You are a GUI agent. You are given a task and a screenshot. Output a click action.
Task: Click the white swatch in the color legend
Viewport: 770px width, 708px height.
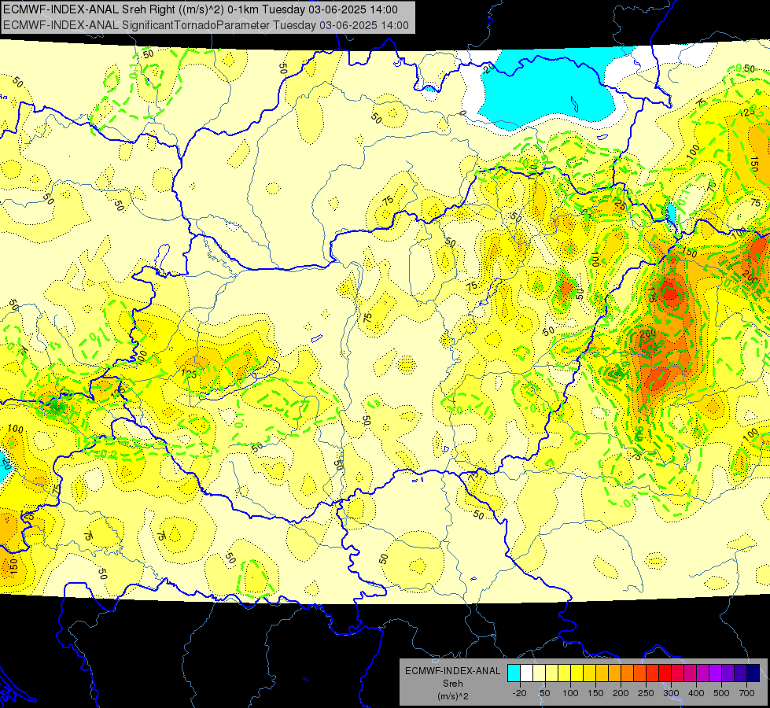click(x=526, y=673)
